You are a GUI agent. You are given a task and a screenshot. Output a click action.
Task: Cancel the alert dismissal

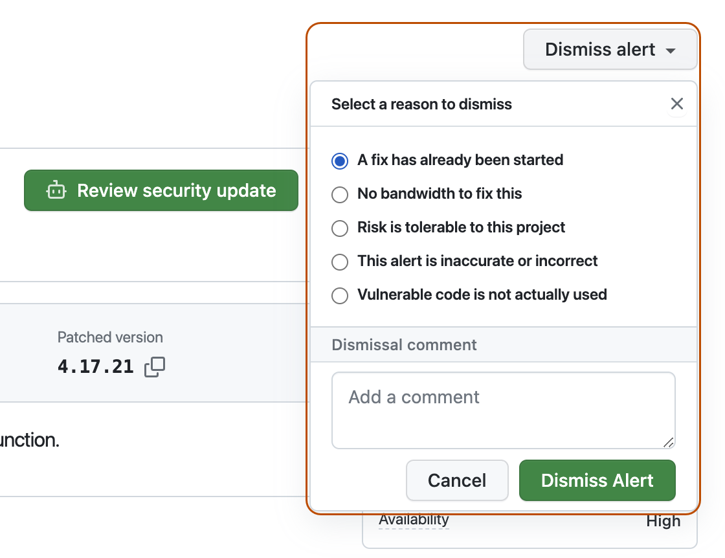(457, 480)
